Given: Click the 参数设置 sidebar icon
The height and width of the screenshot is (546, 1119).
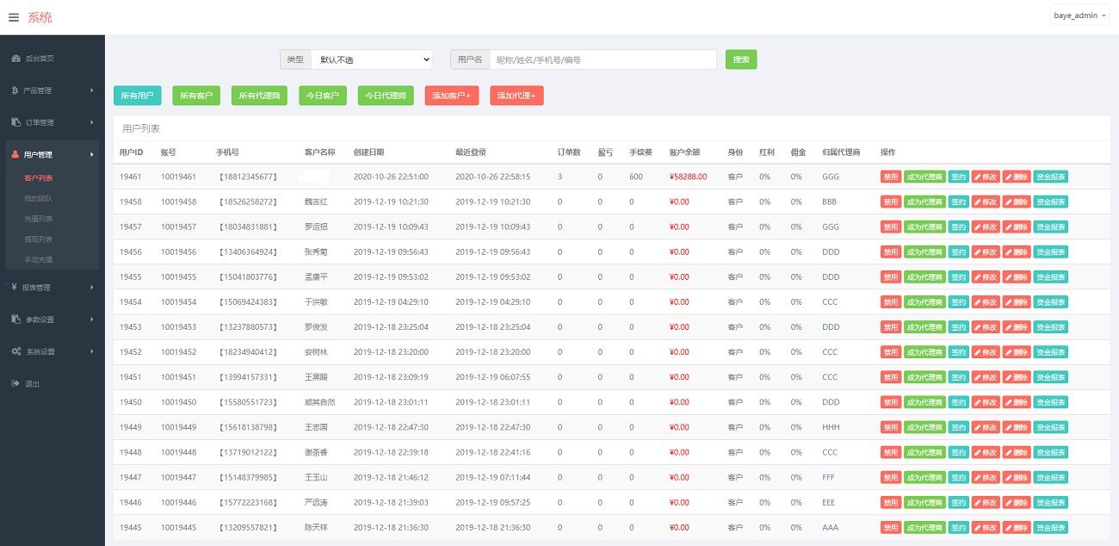Looking at the screenshot, I should (16, 319).
